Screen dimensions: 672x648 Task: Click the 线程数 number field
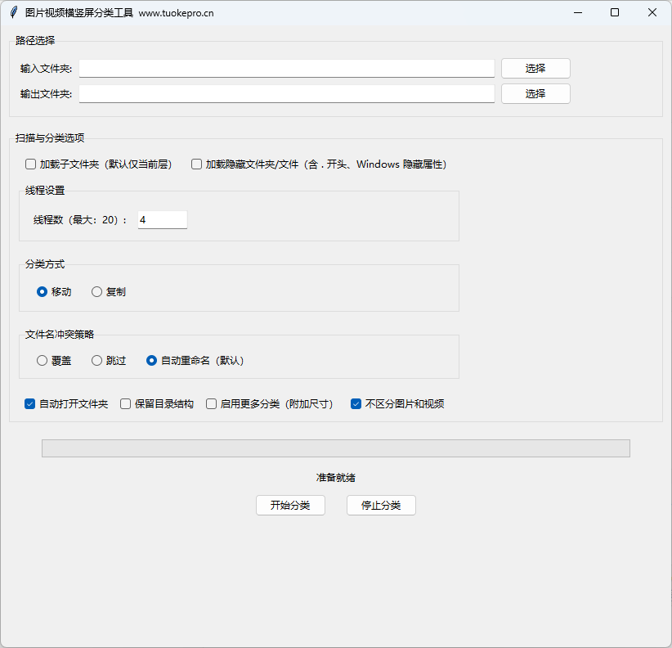click(x=162, y=220)
